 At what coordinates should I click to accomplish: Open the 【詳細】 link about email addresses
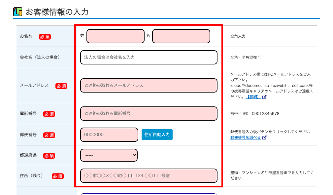pos(253,97)
